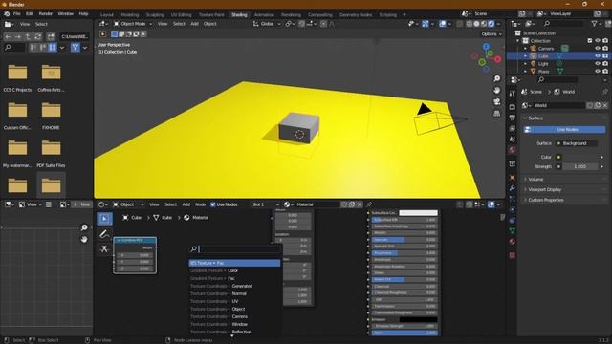Select Texture Coordinate UV search result
This screenshot has height=344, width=612.
[234, 301]
